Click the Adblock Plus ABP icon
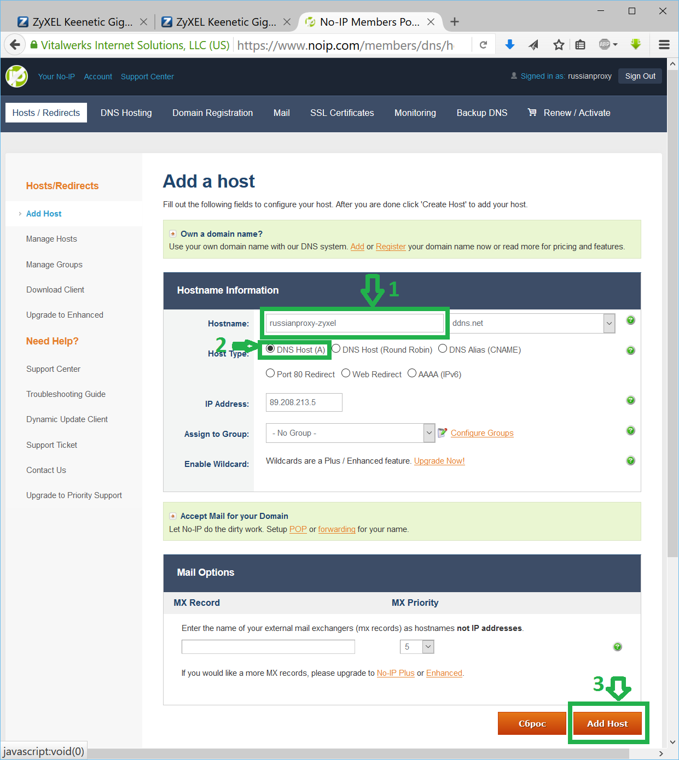 (x=604, y=44)
